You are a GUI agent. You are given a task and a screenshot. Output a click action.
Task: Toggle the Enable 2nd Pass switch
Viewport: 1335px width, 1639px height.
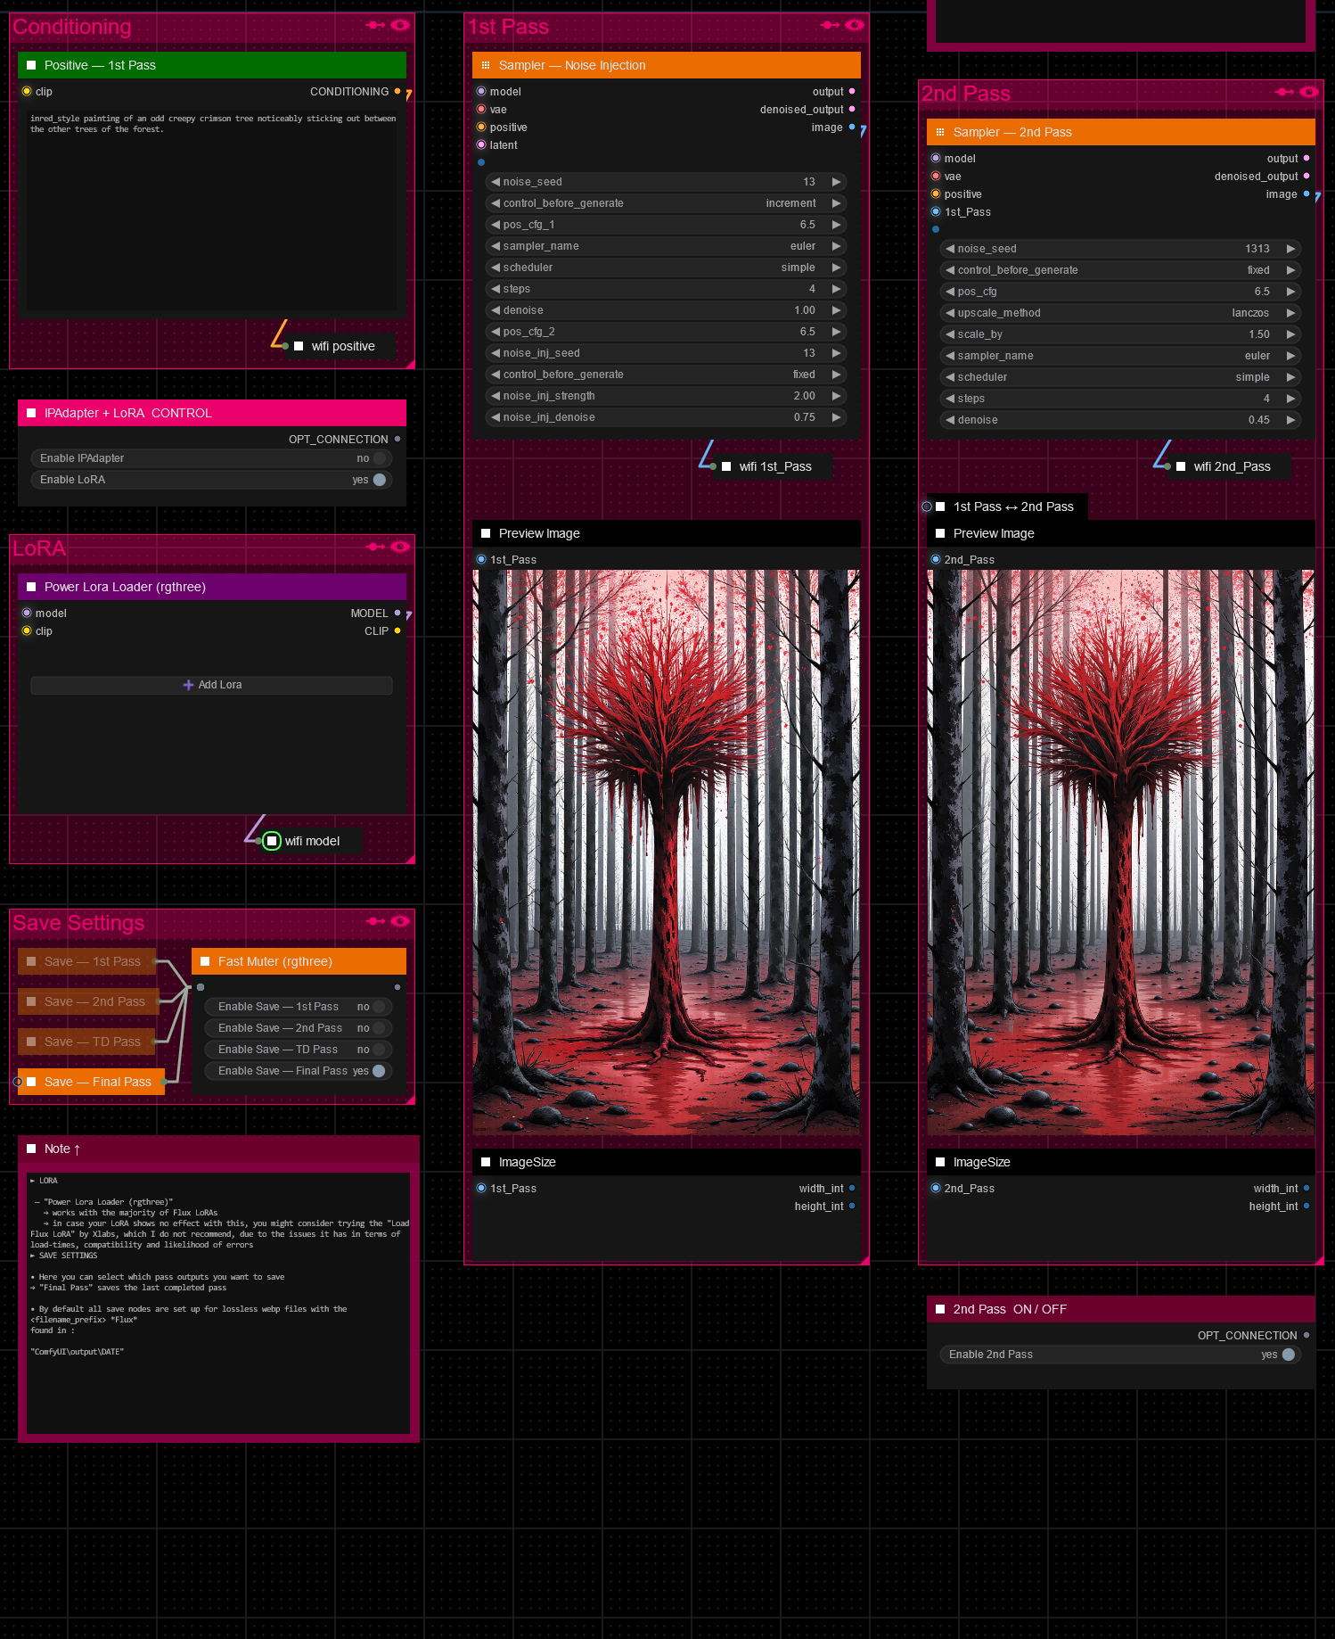[1288, 1355]
